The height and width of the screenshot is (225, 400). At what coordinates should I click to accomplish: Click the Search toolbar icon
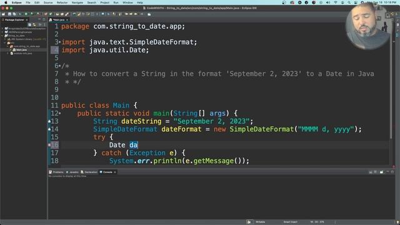[67, 14]
